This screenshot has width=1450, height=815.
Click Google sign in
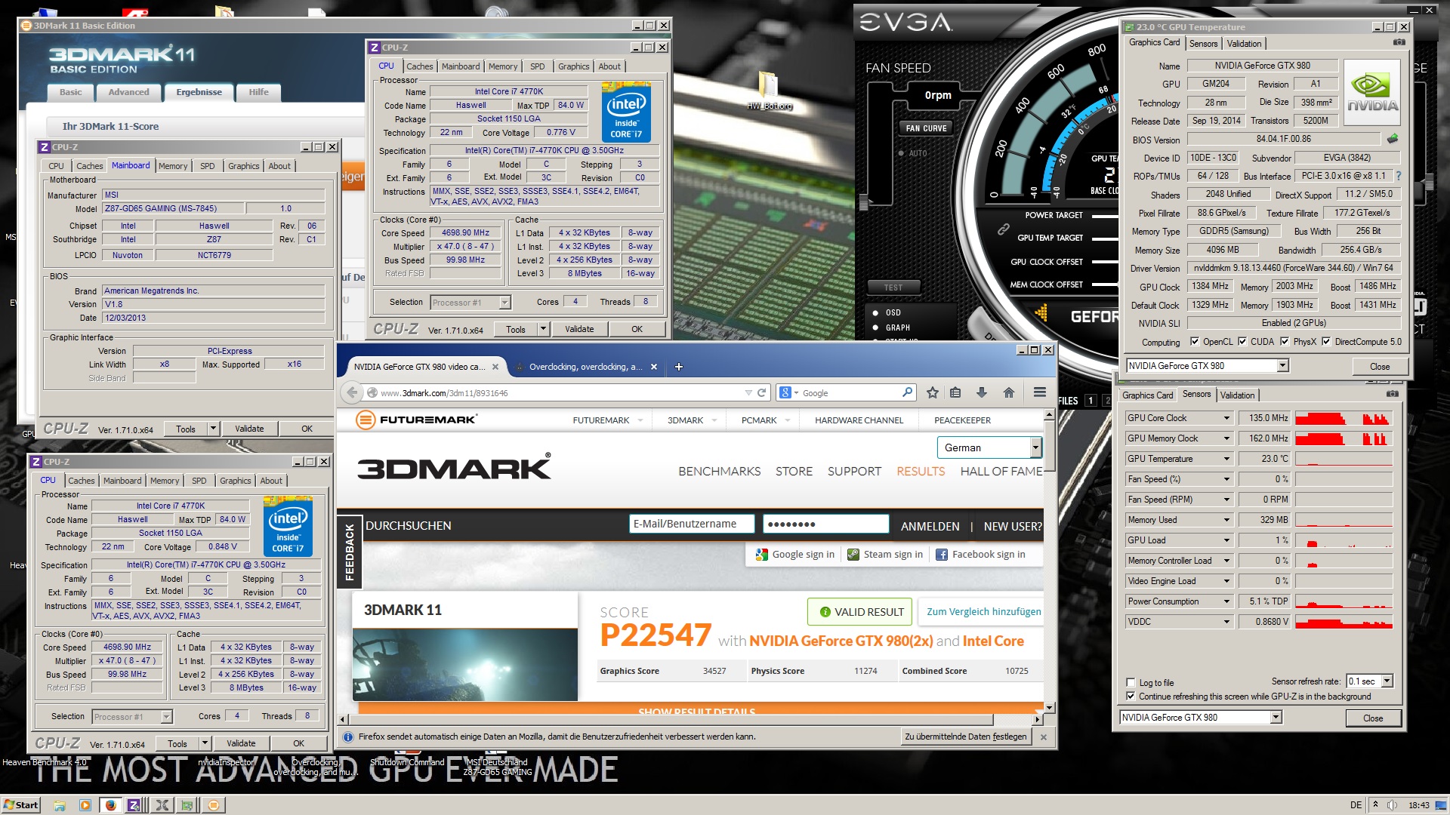pos(795,554)
